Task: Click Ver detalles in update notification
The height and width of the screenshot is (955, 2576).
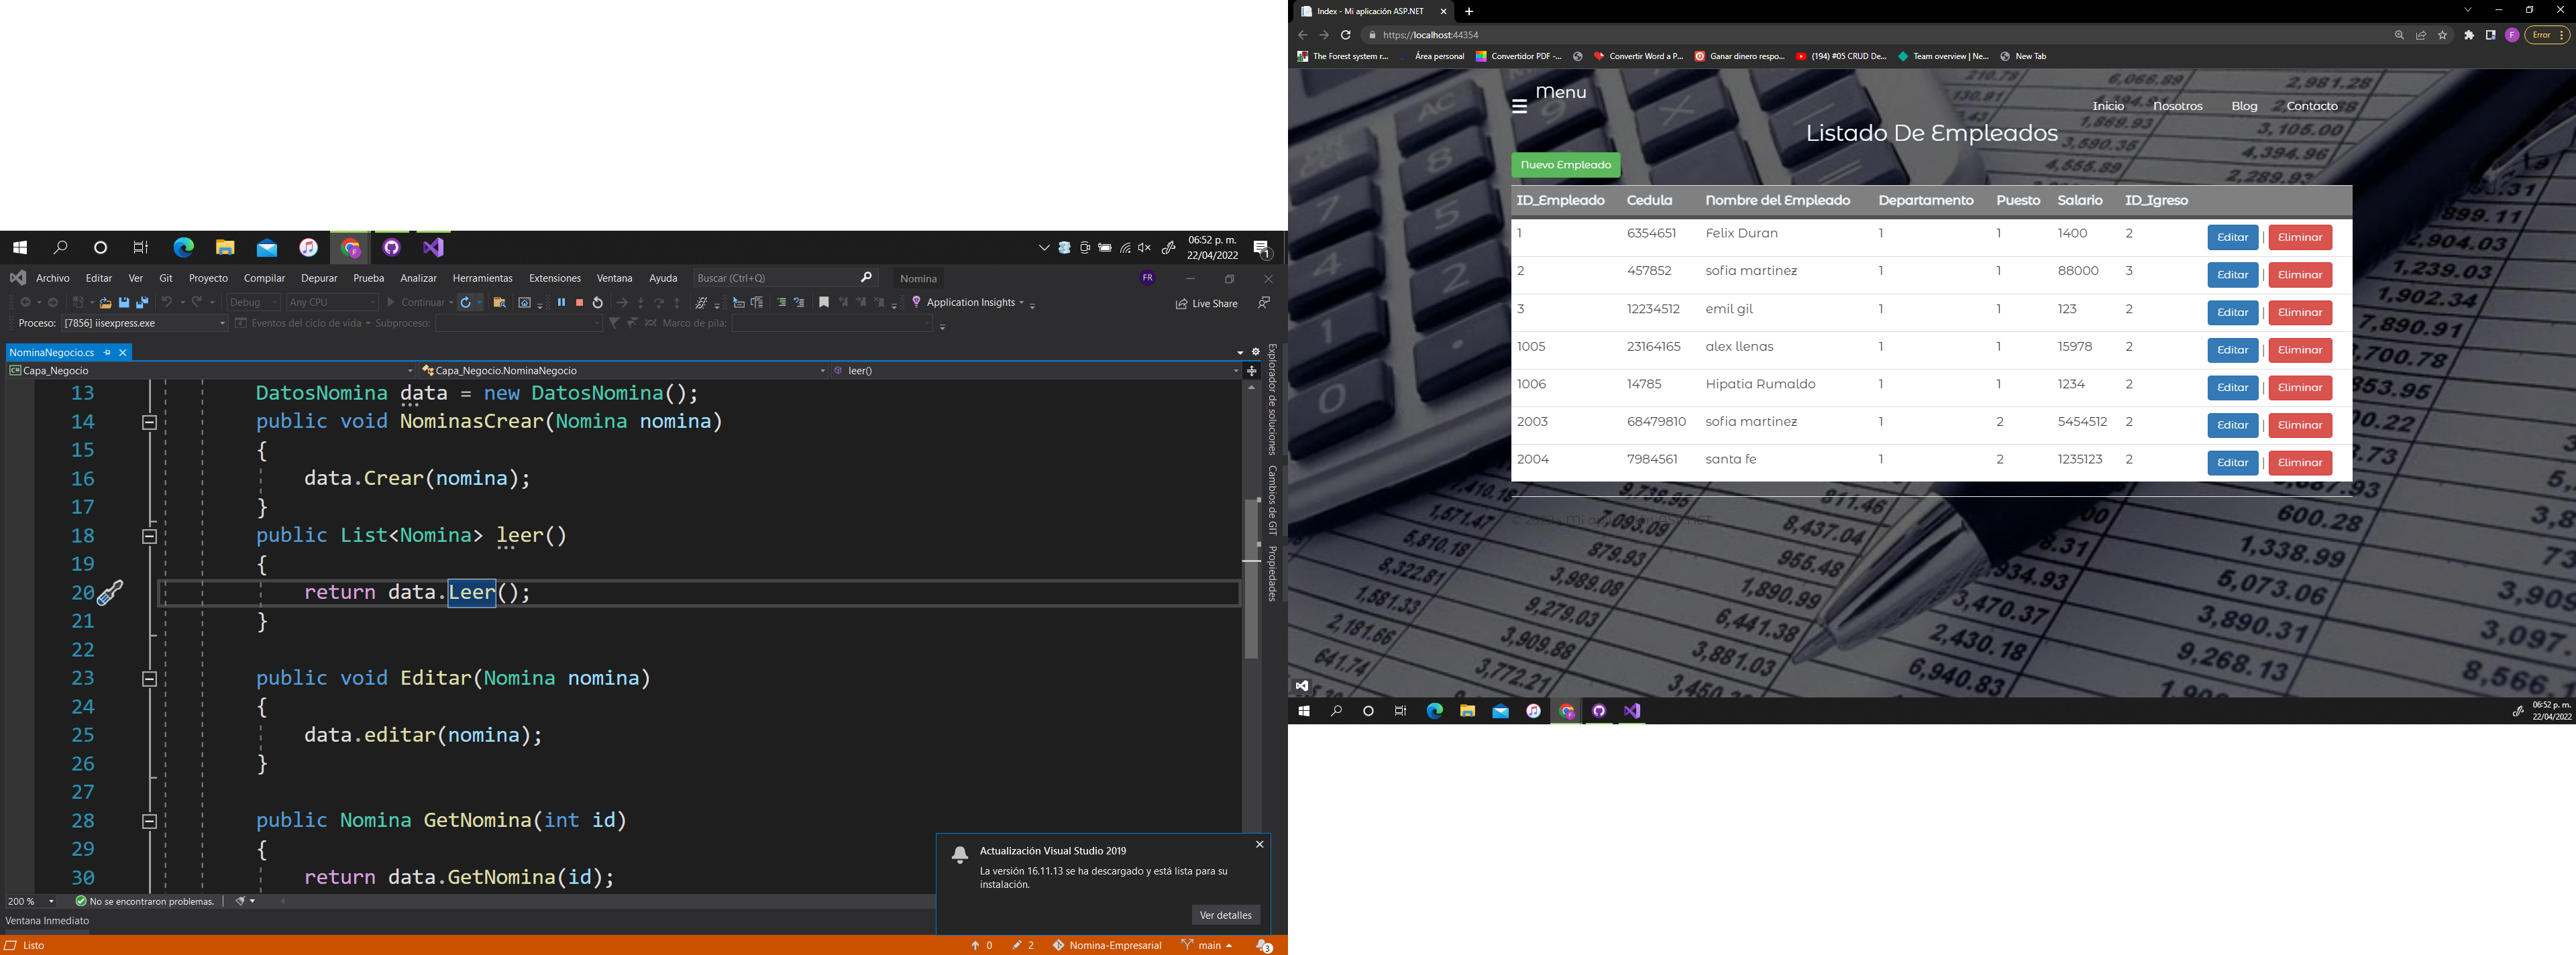Action: click(1225, 916)
